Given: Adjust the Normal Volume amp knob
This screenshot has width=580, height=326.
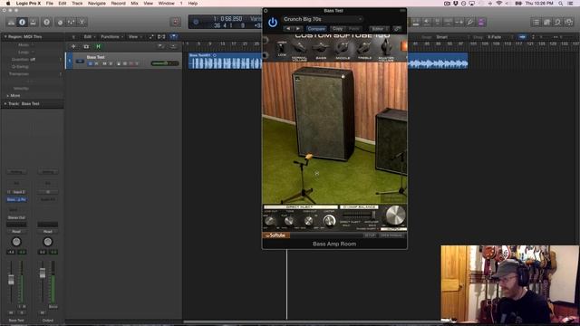Looking at the screenshot, I should 299,47.
